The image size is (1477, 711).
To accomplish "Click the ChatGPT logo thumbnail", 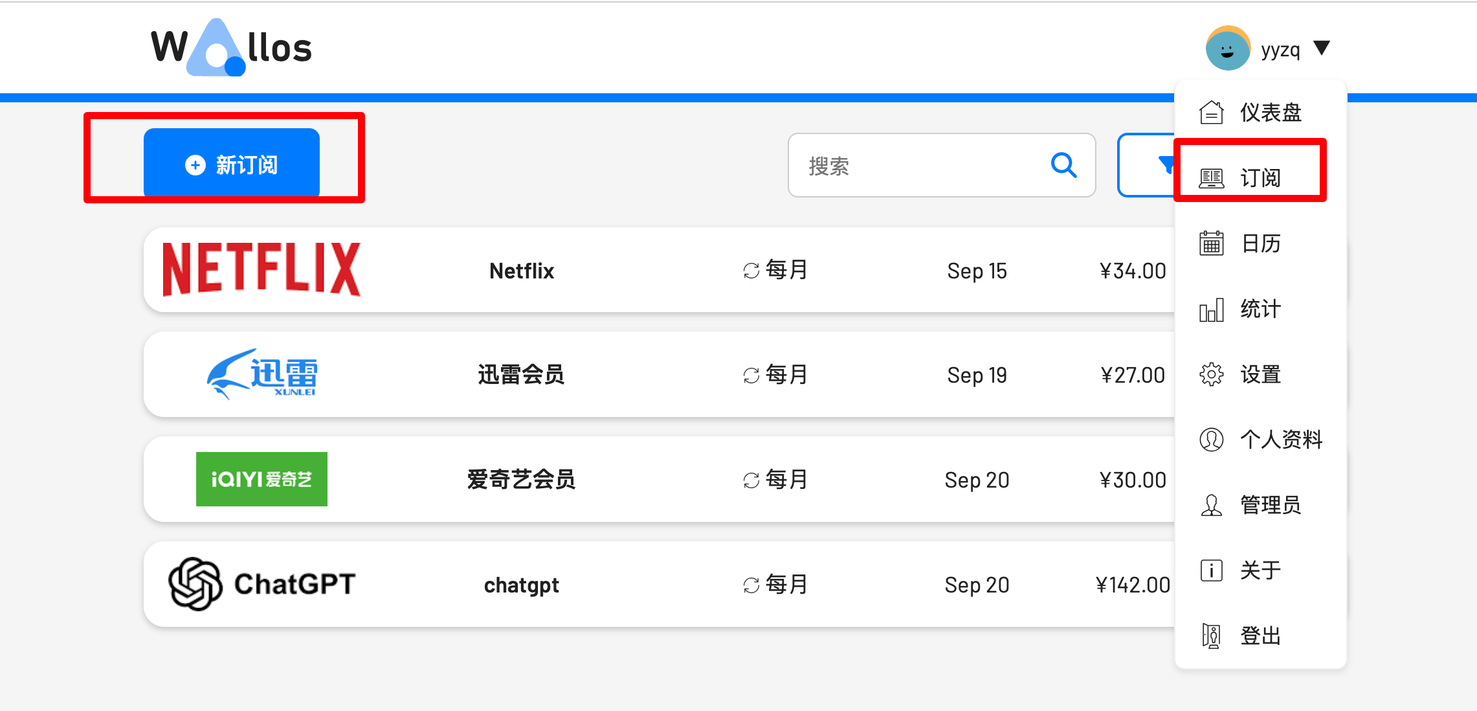I will [261, 584].
